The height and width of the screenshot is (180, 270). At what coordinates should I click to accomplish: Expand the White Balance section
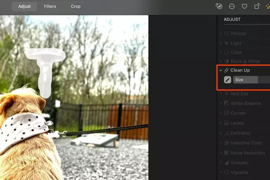tap(221, 103)
